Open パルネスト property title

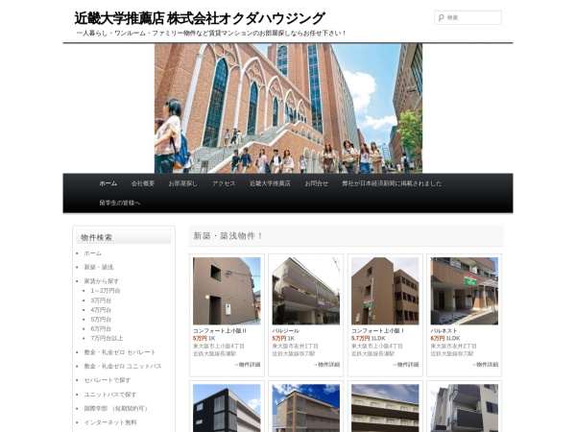point(444,330)
